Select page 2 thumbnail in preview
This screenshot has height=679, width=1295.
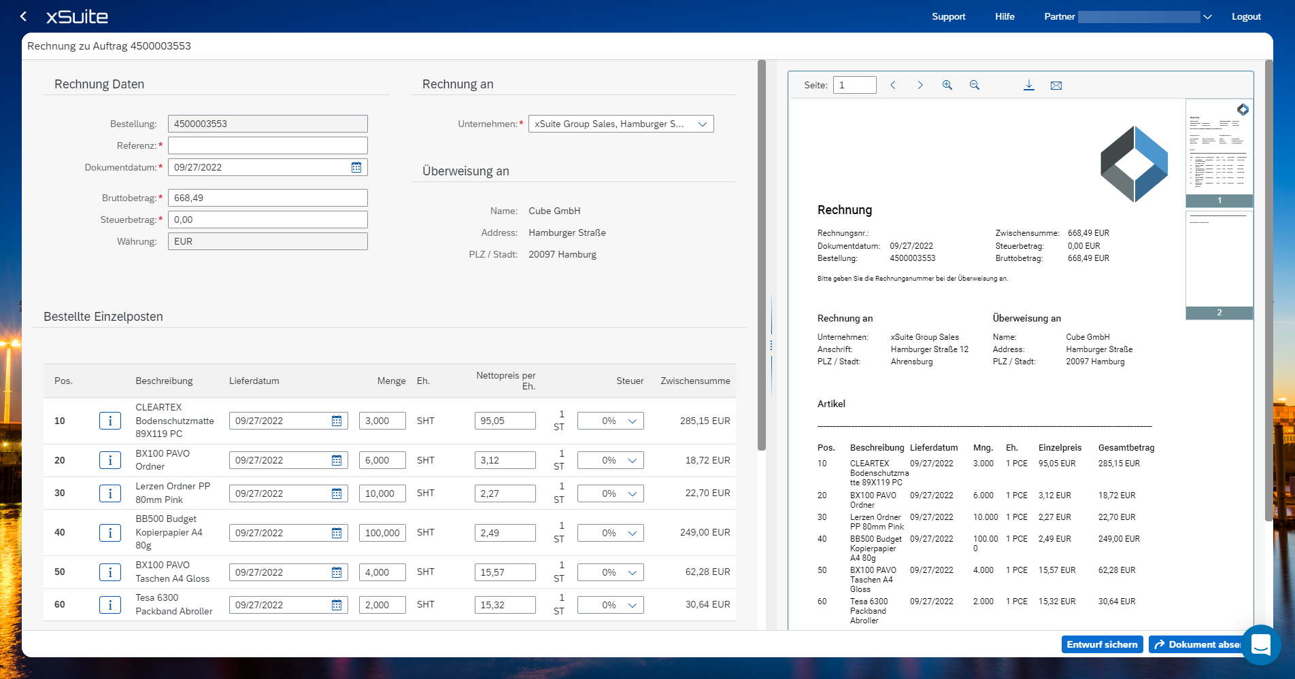pos(1219,264)
